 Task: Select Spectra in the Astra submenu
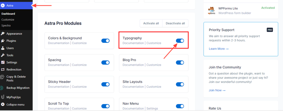tap(6, 26)
